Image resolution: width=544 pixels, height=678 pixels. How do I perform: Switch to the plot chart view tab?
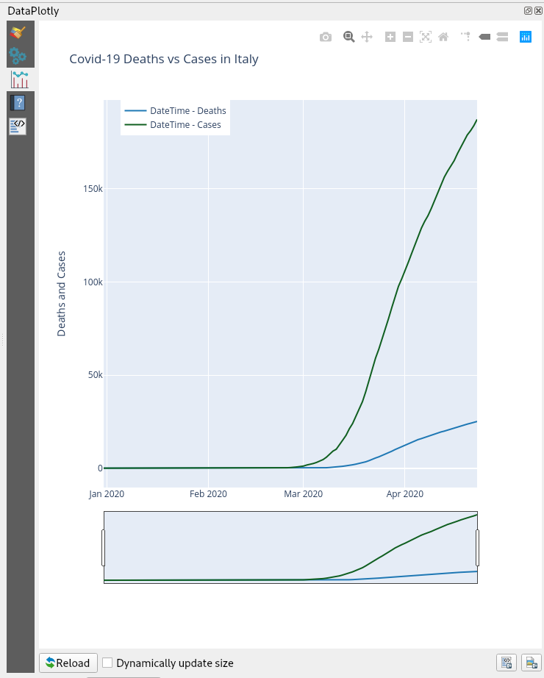[19, 79]
